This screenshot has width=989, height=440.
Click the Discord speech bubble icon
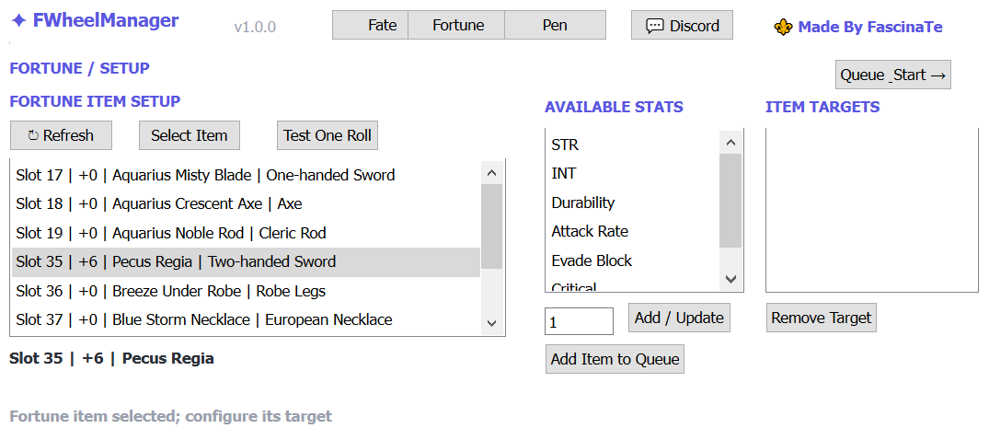click(x=655, y=26)
